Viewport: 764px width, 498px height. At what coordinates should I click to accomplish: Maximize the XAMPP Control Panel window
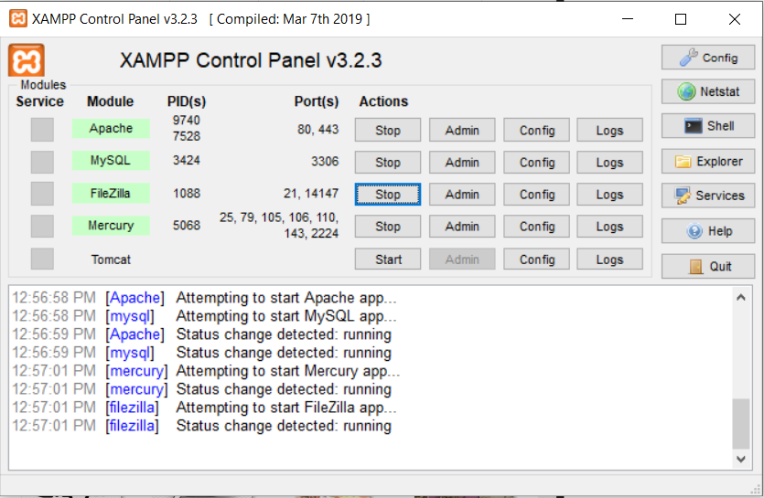(x=681, y=19)
